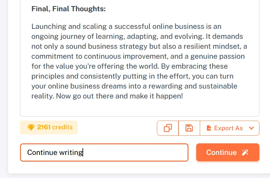Click the diamond credits icon

click(31, 127)
